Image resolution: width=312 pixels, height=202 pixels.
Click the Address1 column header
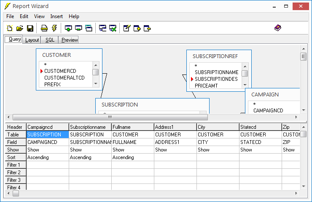(x=175, y=127)
